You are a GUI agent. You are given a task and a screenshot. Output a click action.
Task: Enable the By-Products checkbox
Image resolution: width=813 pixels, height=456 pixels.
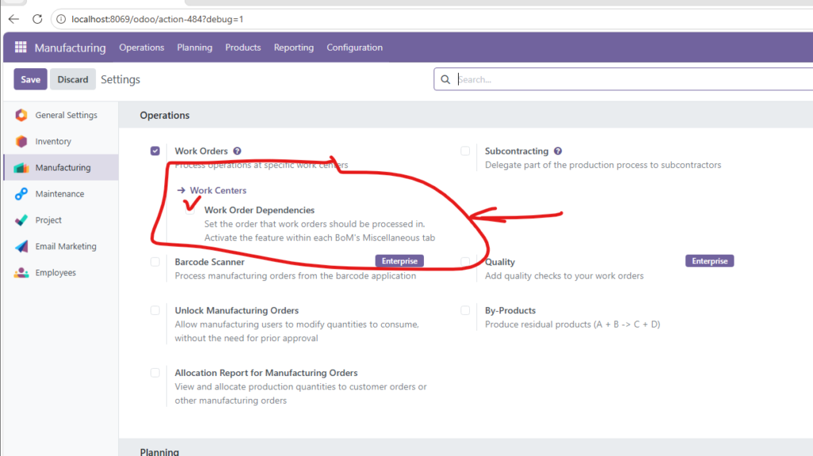point(465,311)
